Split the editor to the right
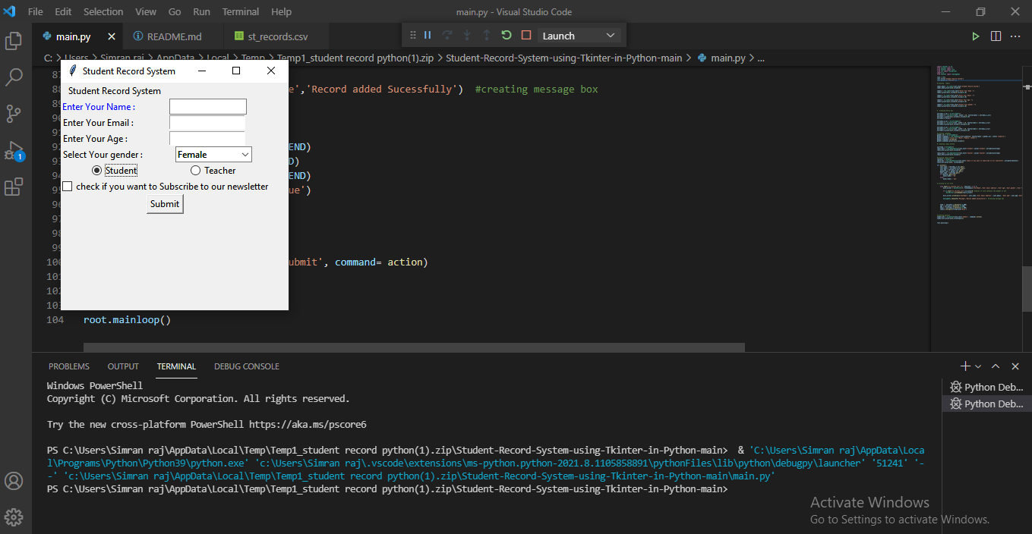The height and width of the screenshot is (534, 1032). tap(996, 36)
